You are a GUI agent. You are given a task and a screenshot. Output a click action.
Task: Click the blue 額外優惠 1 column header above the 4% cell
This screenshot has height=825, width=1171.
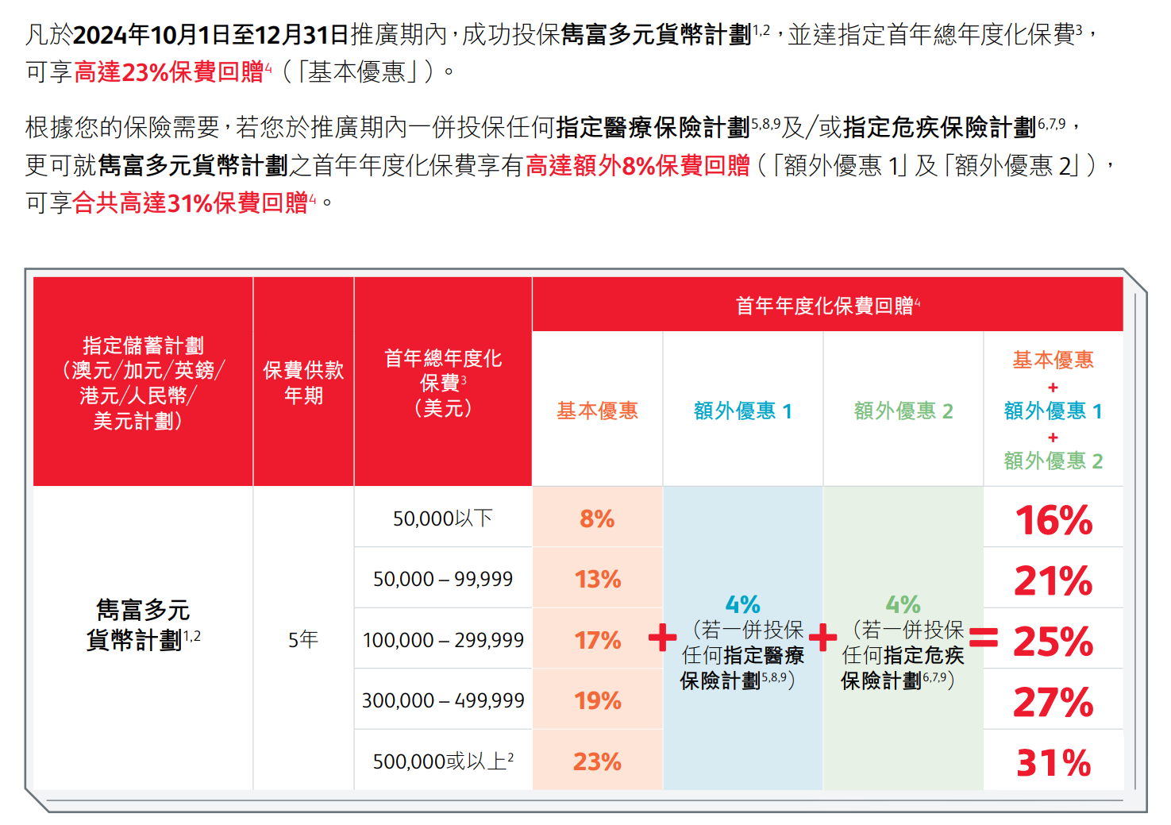pos(742,411)
